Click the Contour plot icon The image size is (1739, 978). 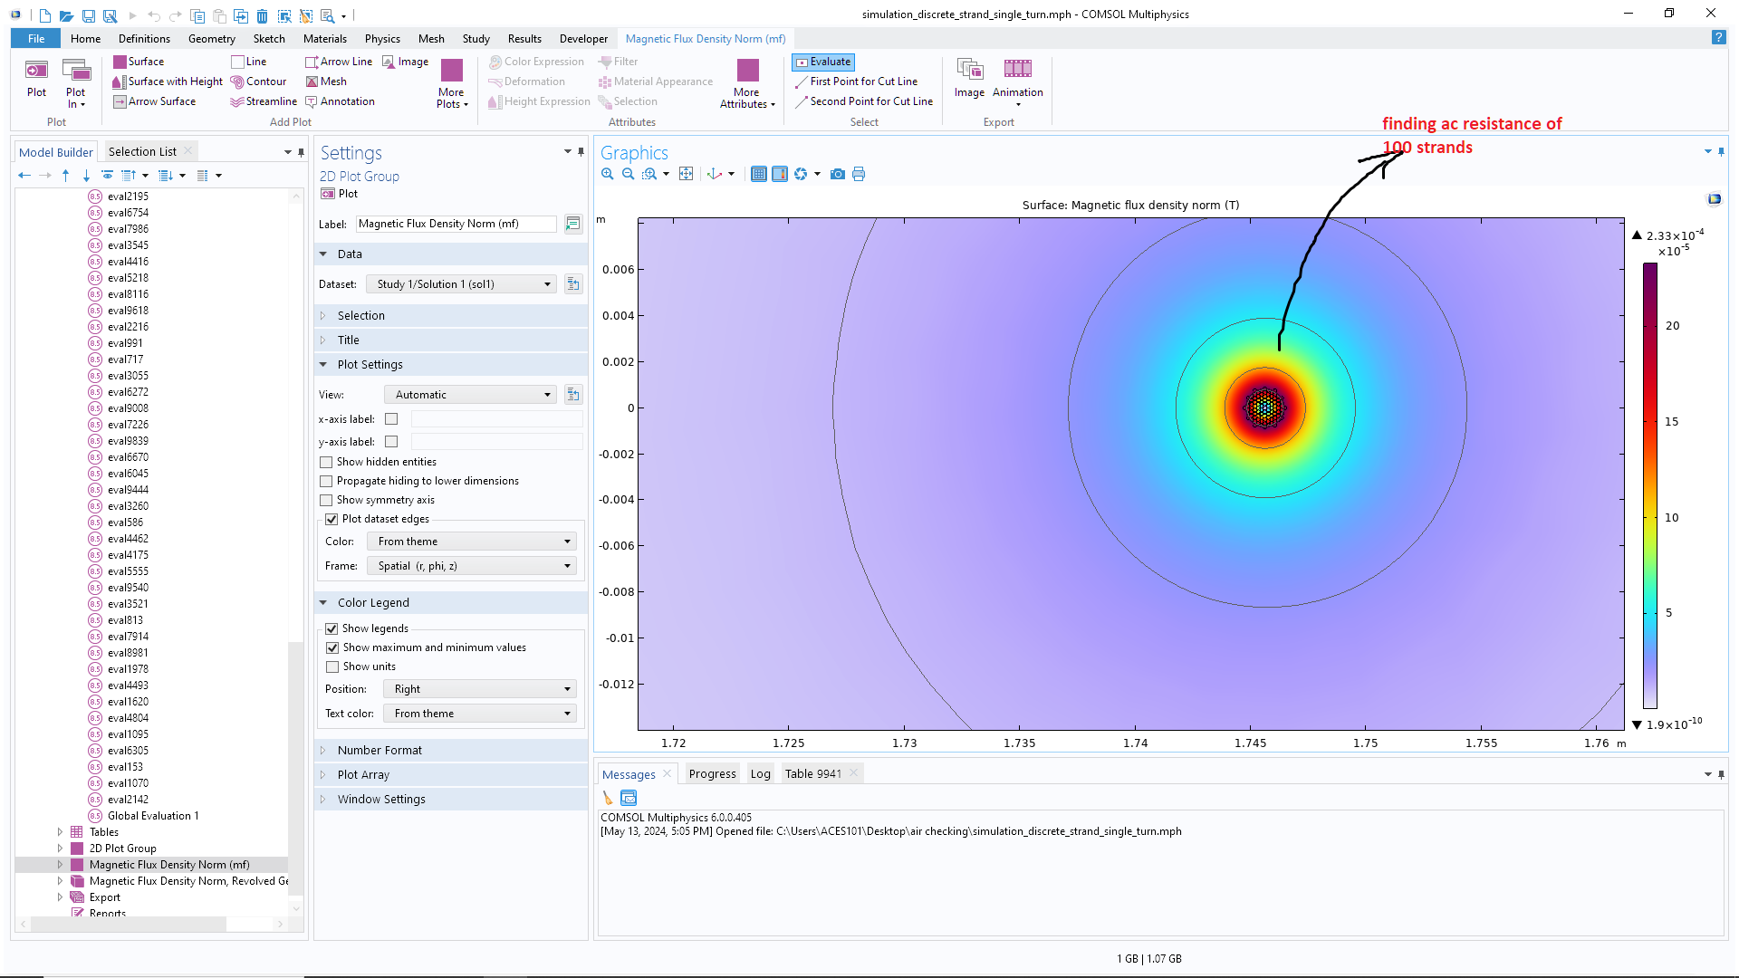point(237,81)
